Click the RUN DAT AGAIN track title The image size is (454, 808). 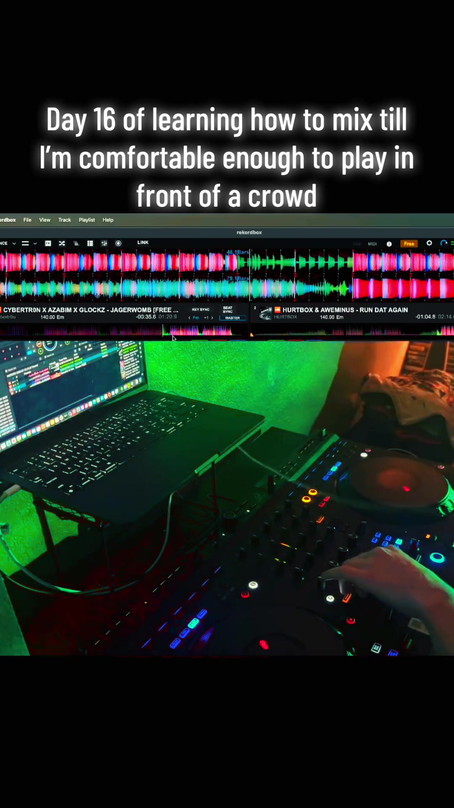point(345,310)
